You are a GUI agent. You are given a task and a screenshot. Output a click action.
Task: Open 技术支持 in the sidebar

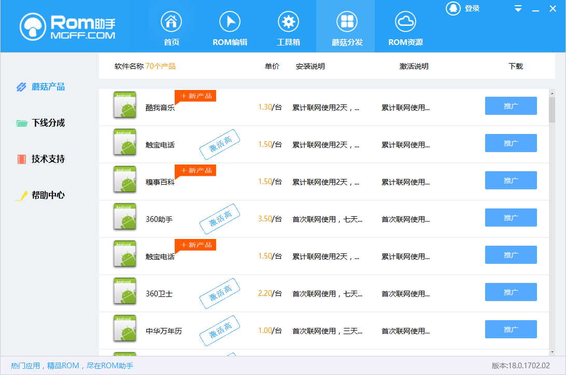[x=48, y=159]
